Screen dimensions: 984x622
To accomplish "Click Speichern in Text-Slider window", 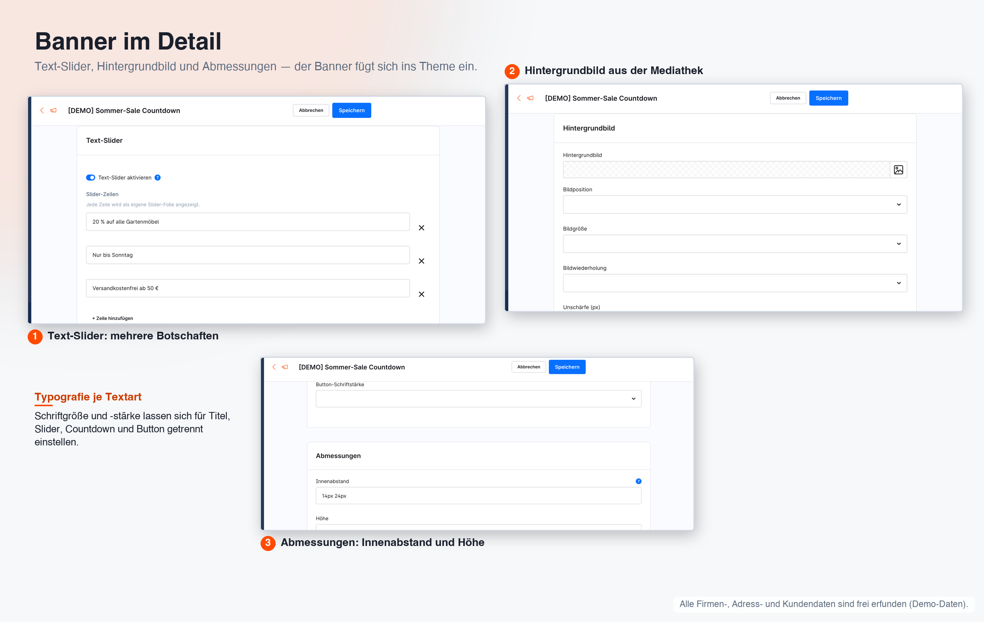I will point(351,110).
